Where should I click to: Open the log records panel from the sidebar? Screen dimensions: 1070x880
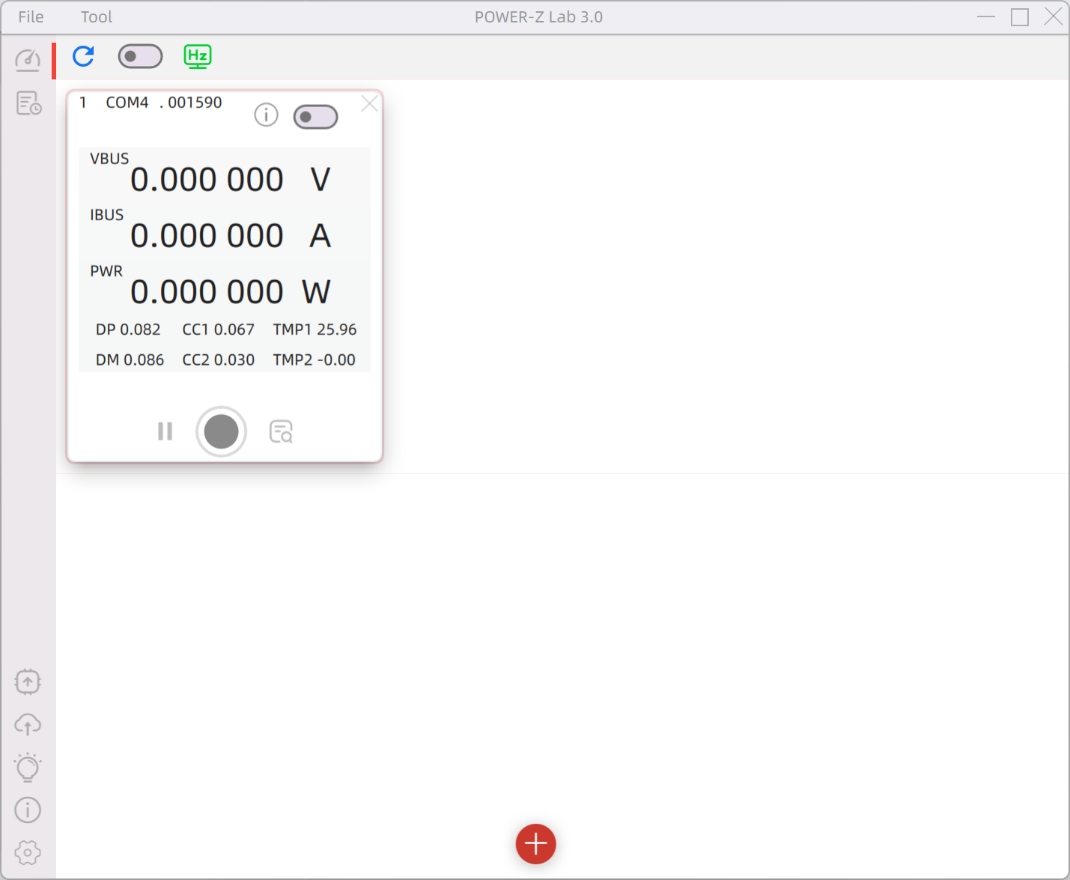click(28, 103)
